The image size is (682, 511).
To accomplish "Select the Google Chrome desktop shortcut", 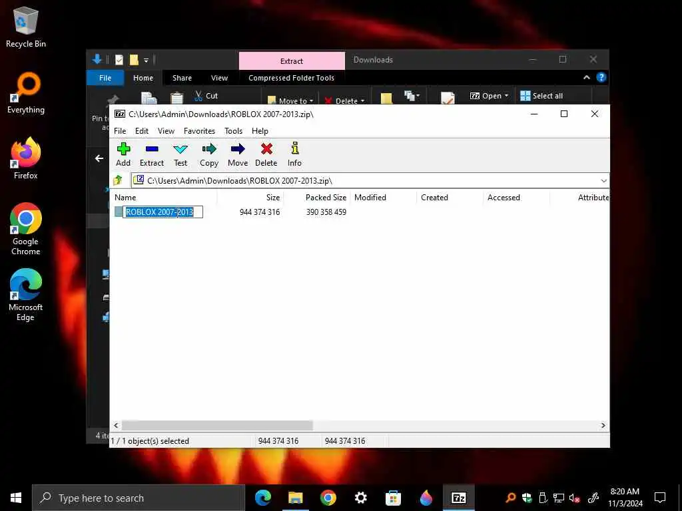I will [26, 229].
